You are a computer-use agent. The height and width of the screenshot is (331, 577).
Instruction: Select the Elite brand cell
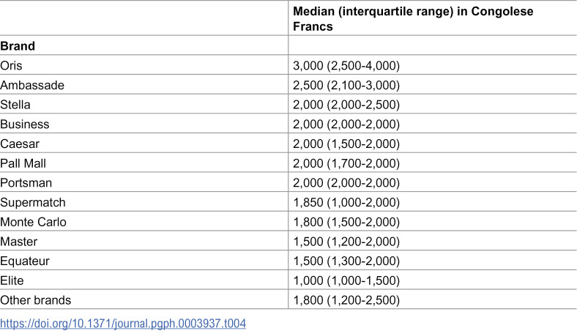12,280
